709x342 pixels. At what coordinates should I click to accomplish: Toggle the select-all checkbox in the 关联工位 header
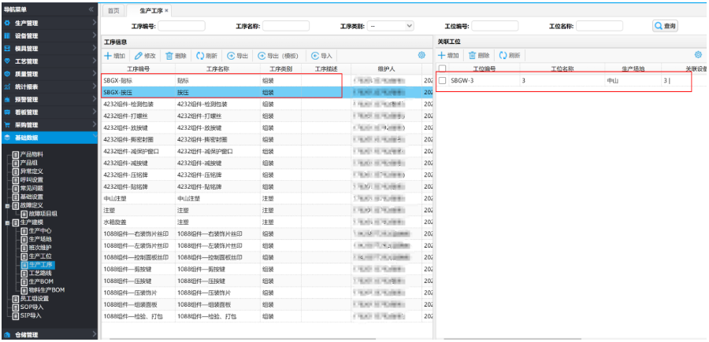443,69
